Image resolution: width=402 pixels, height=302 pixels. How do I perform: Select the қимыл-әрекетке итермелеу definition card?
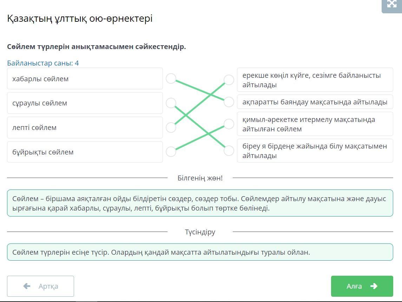pos(315,124)
